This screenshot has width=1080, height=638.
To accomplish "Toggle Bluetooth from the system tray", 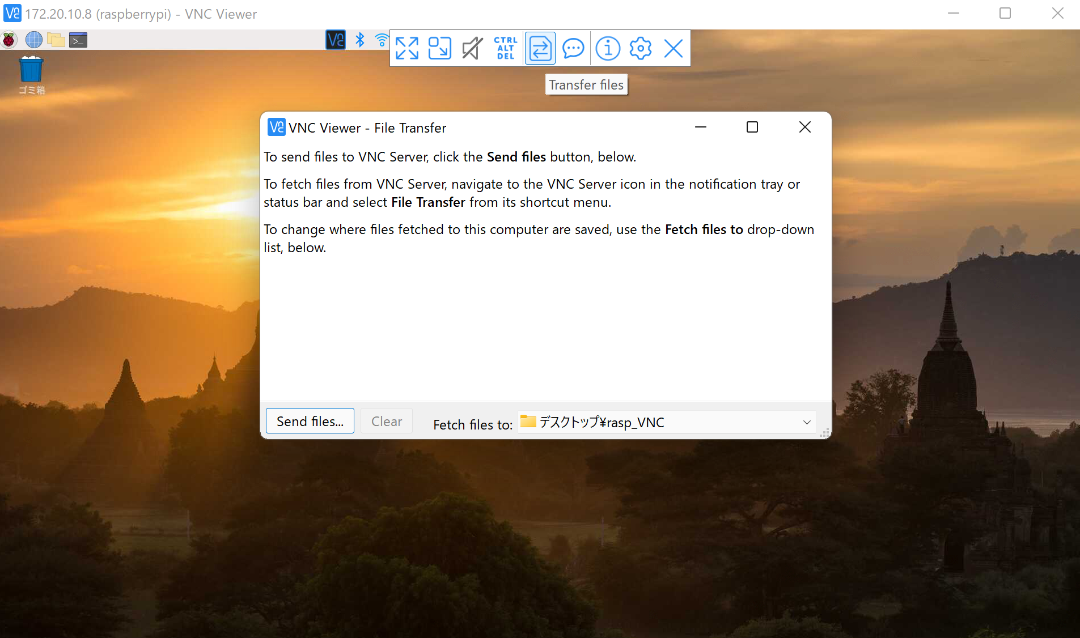I will [x=359, y=40].
